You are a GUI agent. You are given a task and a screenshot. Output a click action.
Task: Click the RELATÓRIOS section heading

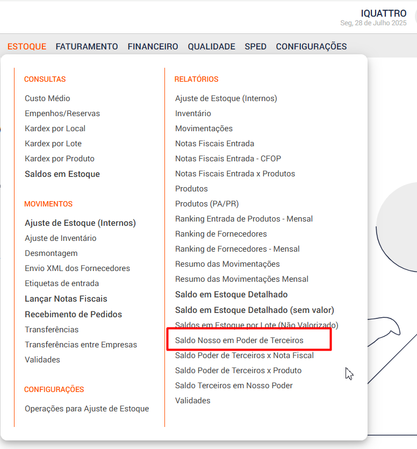pyautogui.click(x=196, y=79)
